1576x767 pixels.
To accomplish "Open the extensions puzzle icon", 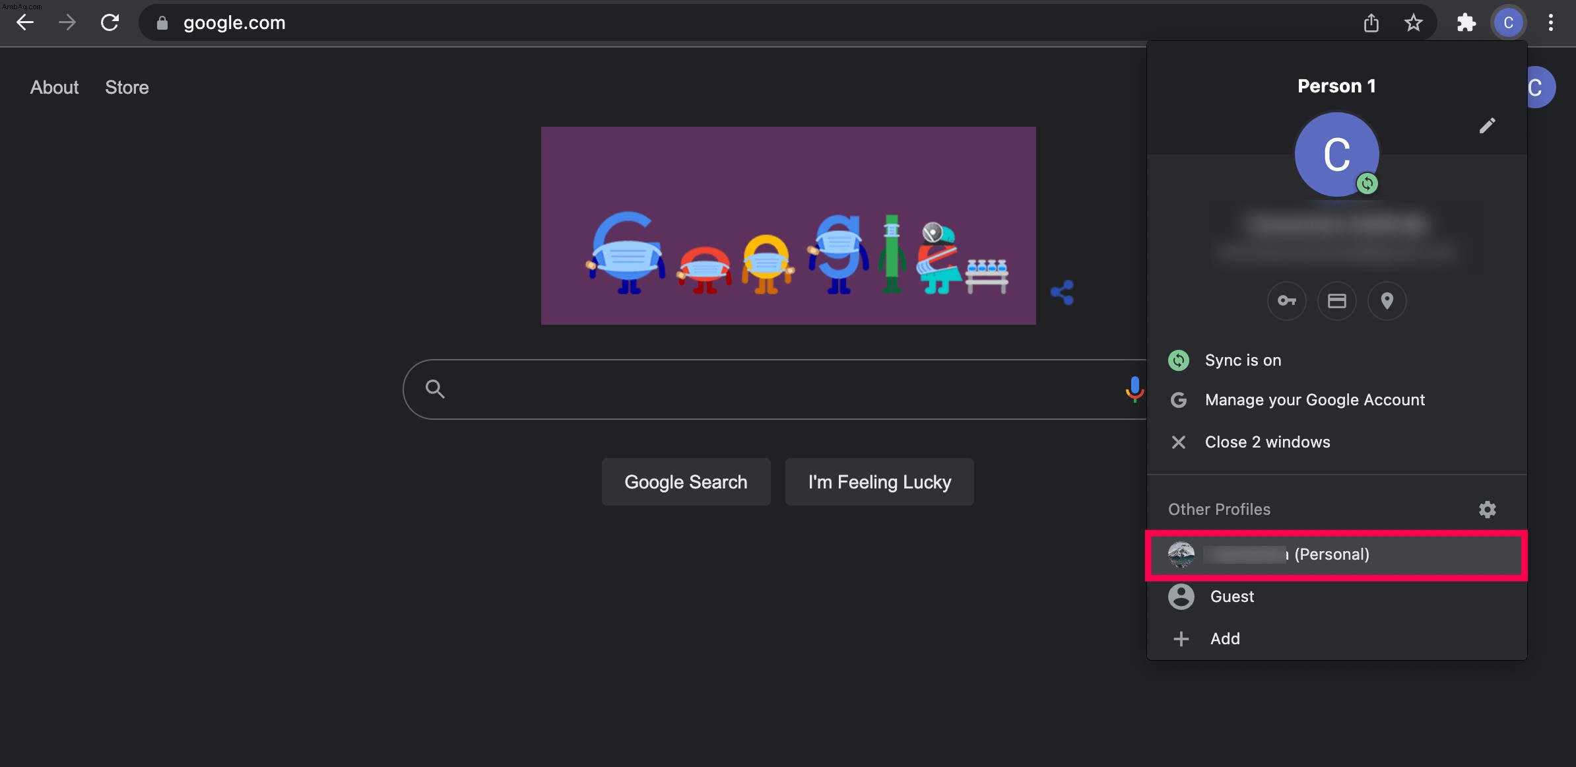I will pos(1466,23).
